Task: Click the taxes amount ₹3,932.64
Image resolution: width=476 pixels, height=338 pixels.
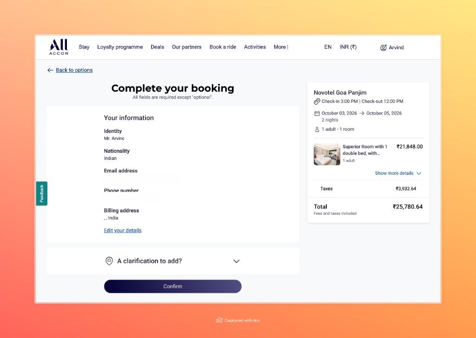Action: [x=406, y=189]
